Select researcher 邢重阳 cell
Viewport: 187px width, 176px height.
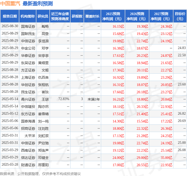point(43,165)
